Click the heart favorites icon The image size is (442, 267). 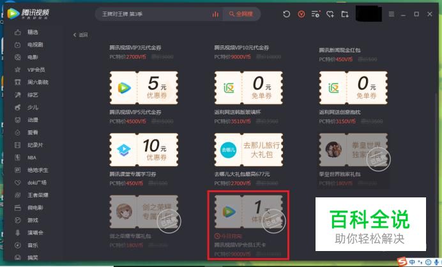(x=330, y=14)
